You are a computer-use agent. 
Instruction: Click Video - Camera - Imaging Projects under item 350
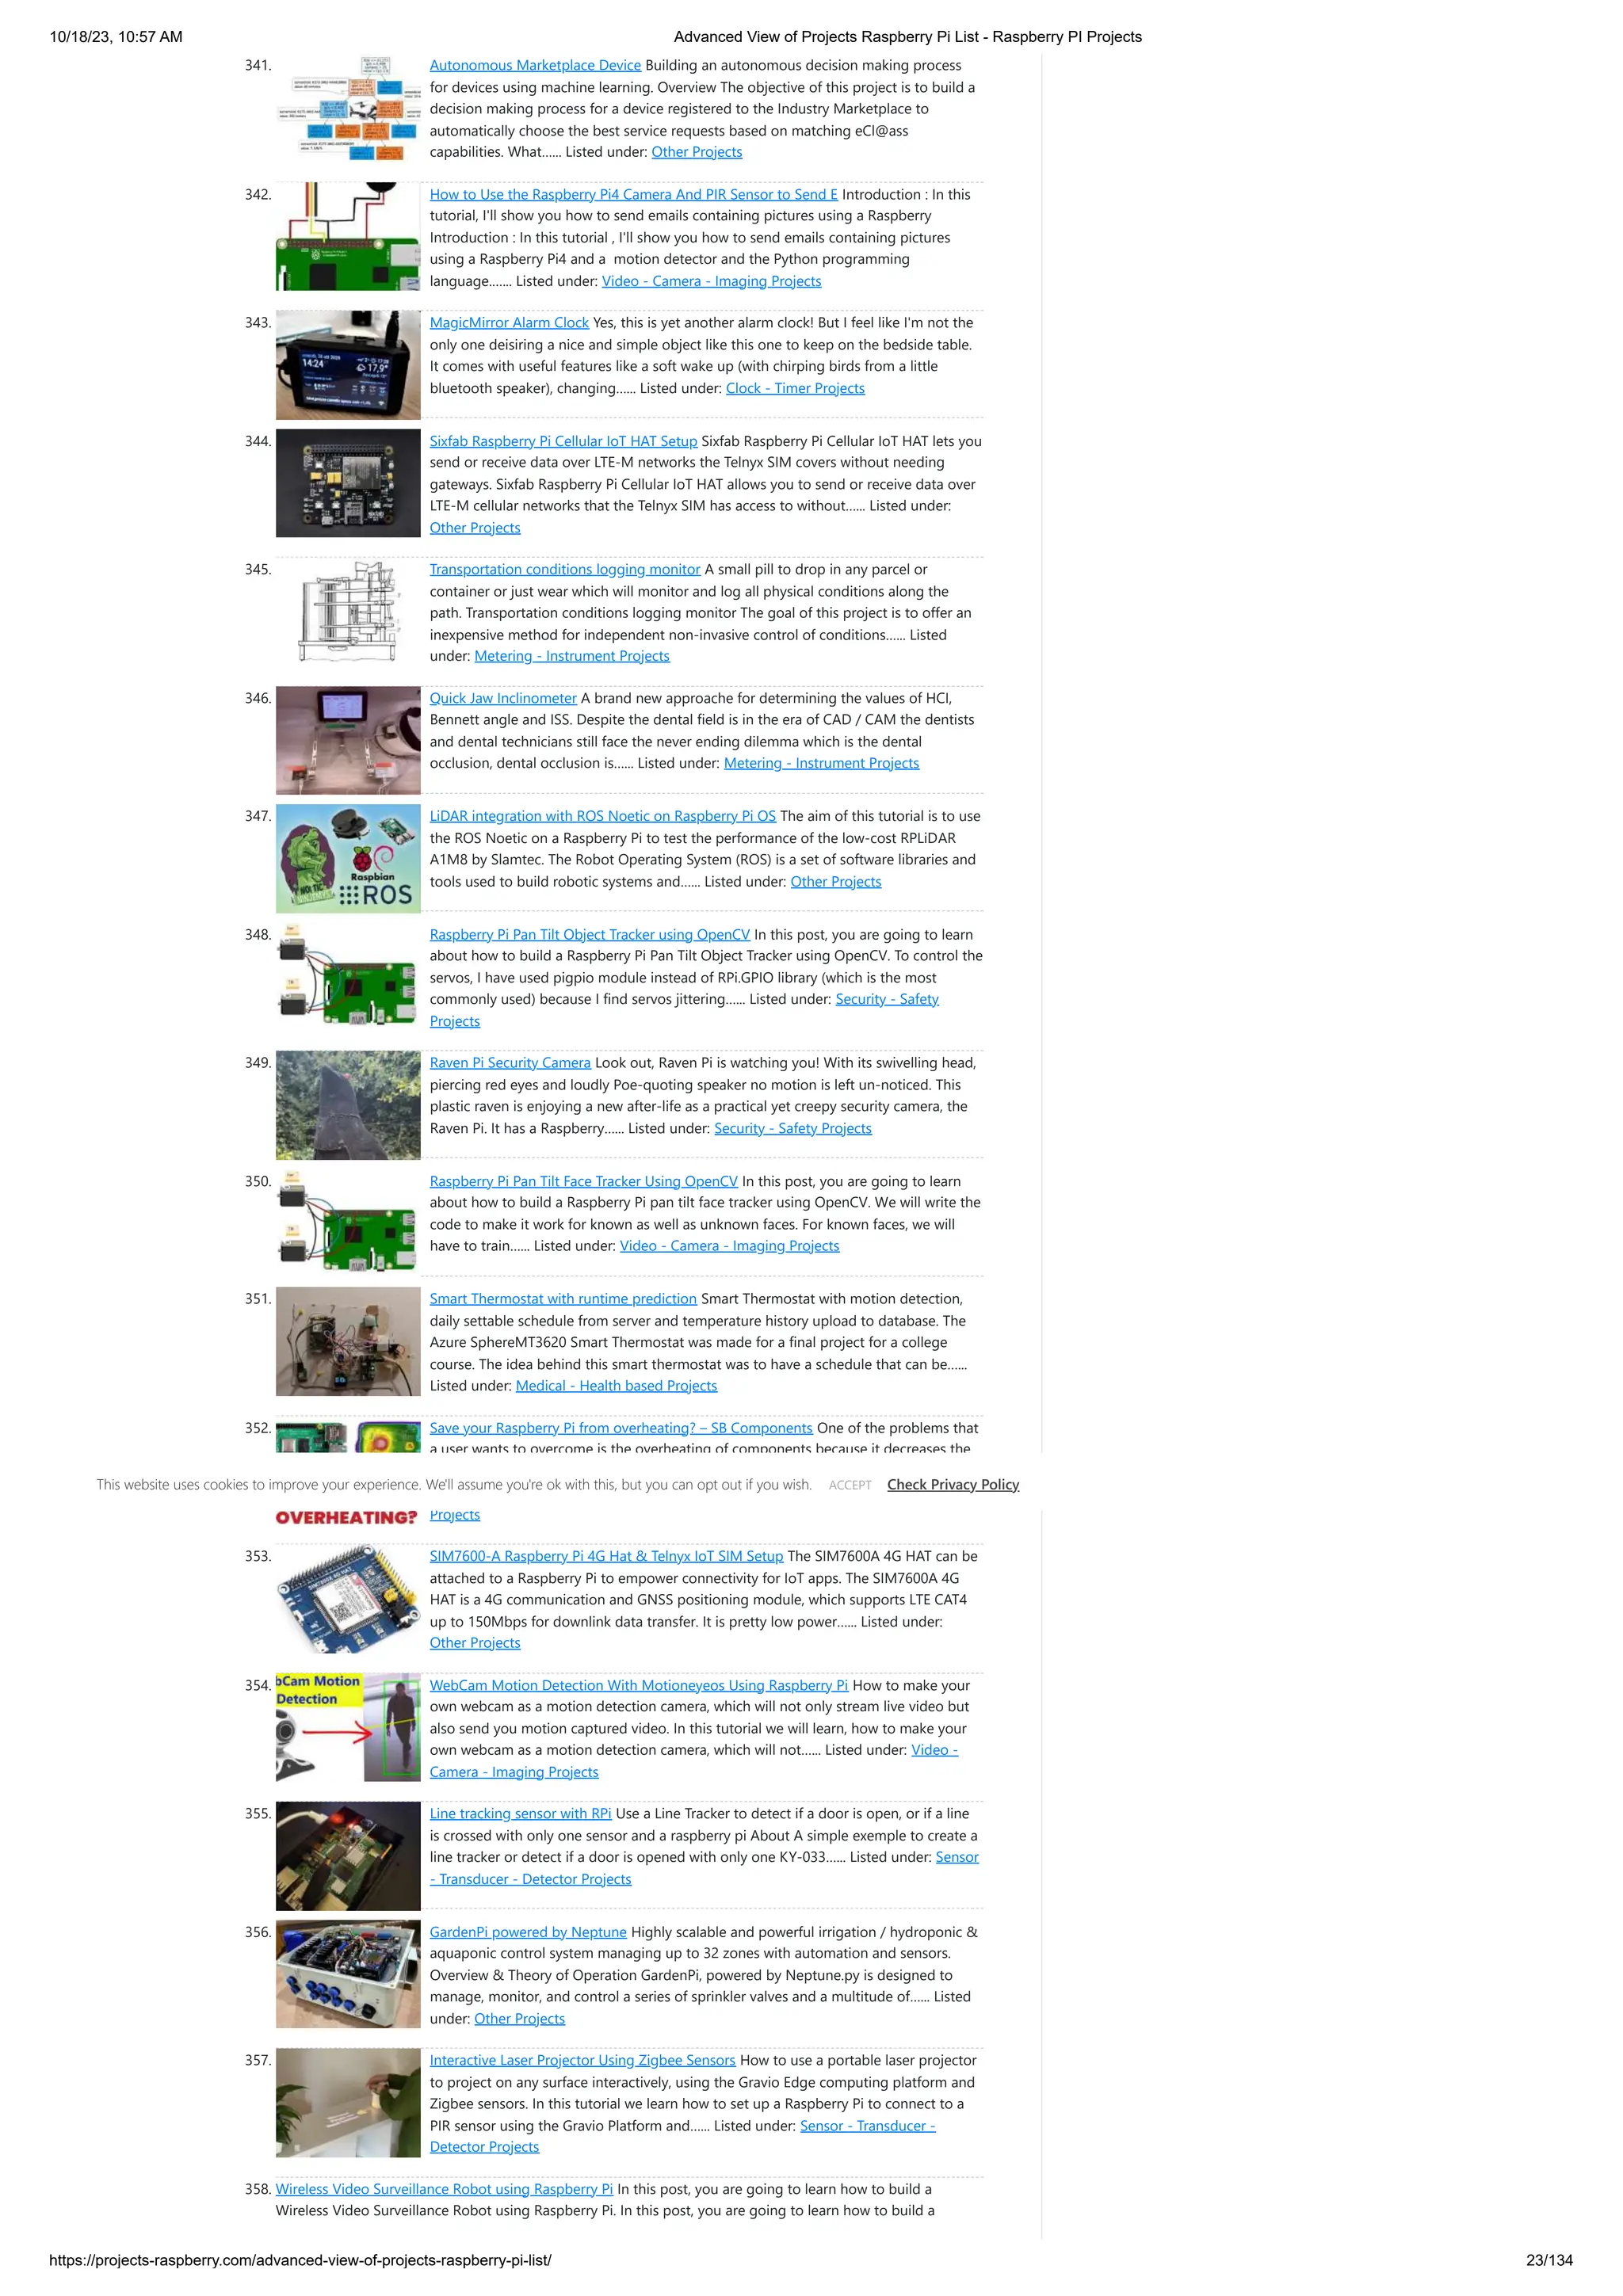[x=729, y=1246]
